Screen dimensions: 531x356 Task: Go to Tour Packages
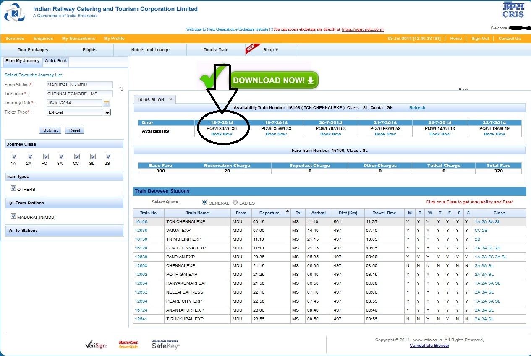click(x=33, y=50)
